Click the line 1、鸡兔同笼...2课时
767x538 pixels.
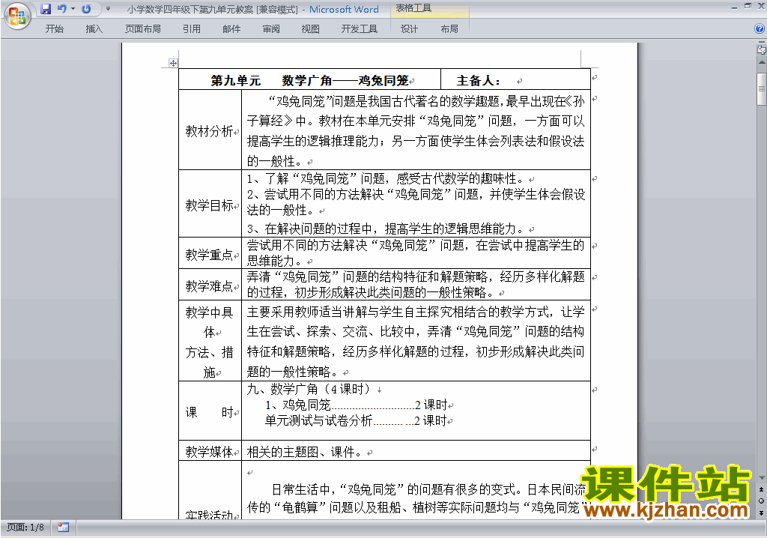click(356, 405)
